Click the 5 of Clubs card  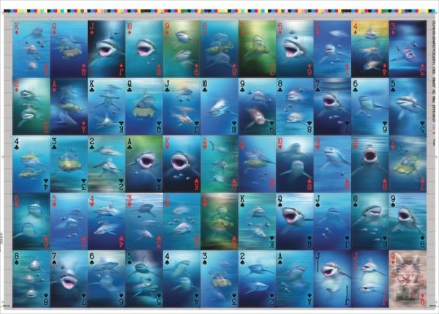pyautogui.click(x=407, y=106)
